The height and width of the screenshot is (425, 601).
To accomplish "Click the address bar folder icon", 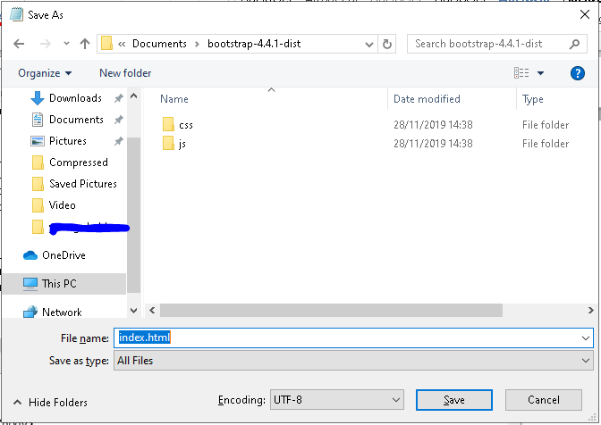I will pyautogui.click(x=106, y=44).
